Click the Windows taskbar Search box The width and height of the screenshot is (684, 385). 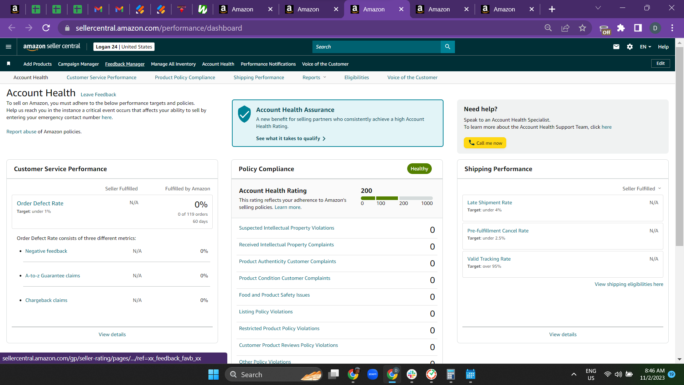click(274, 374)
